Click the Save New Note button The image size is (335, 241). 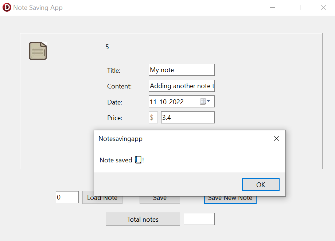[x=230, y=198]
